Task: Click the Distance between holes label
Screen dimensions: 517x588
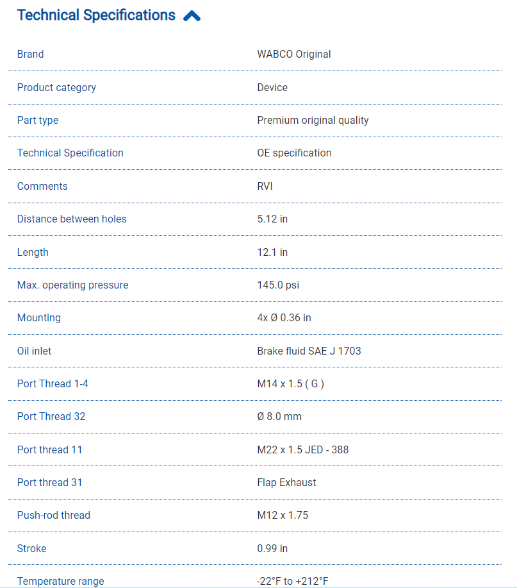Action: click(72, 219)
